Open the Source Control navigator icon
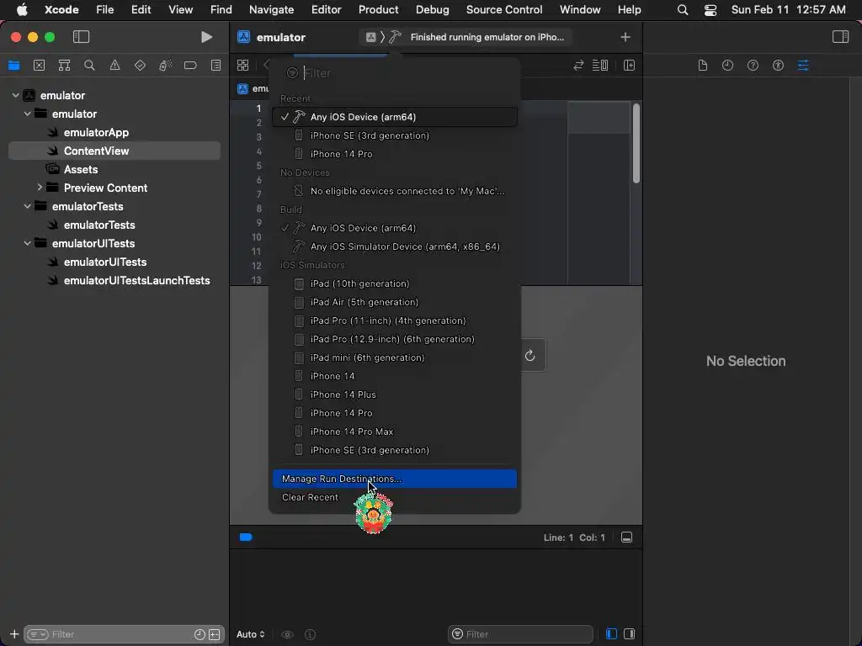This screenshot has height=646, width=862. point(39,66)
